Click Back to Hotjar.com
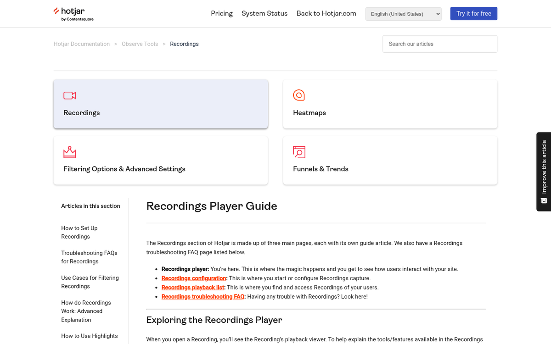This screenshot has width=551, height=344. click(x=326, y=13)
